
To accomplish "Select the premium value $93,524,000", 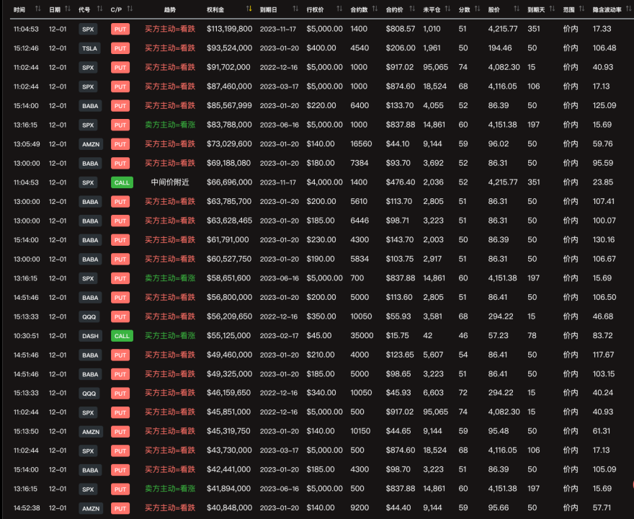I will (229, 48).
